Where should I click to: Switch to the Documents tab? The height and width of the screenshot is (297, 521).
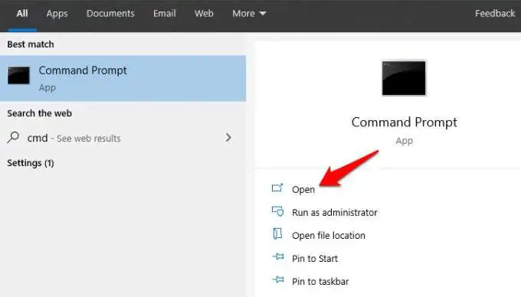click(x=110, y=14)
